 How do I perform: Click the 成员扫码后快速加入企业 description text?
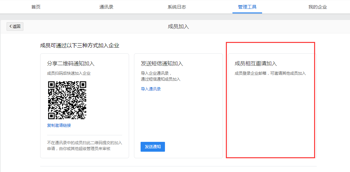[69, 73]
